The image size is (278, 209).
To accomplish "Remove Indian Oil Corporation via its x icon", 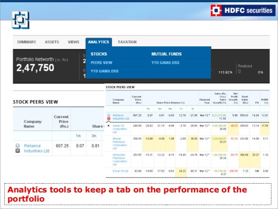I will (x=108, y=126).
